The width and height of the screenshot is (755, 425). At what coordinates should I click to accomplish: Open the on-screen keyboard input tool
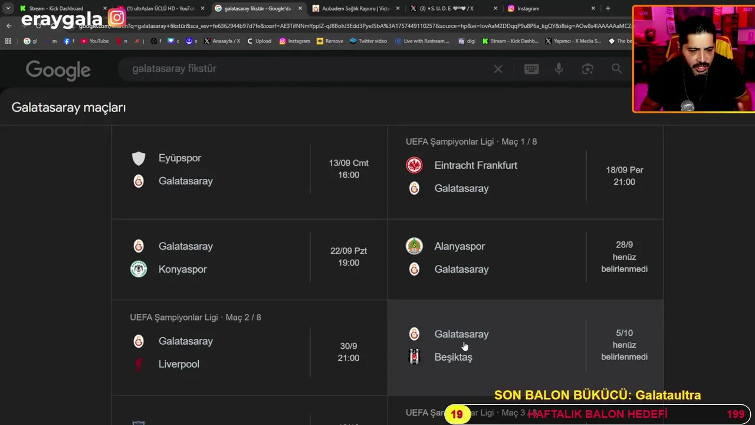pos(531,69)
